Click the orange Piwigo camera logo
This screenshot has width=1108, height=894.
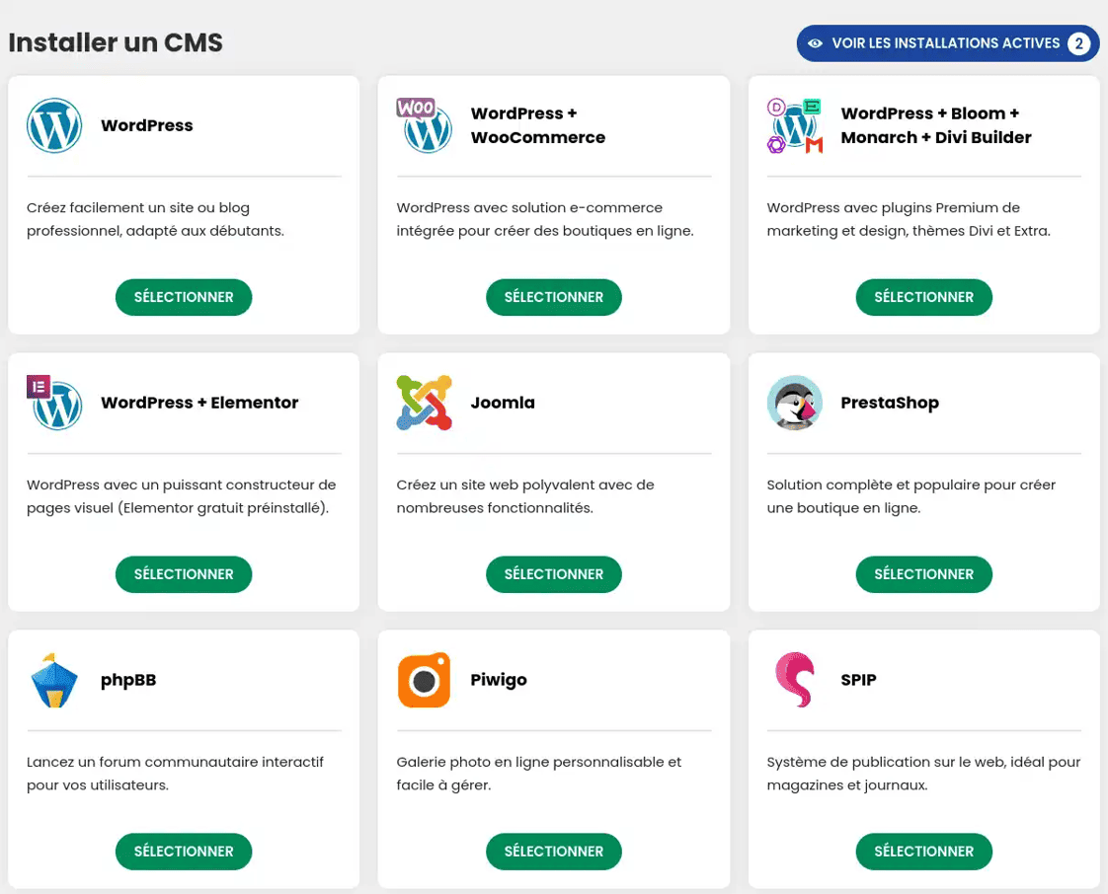(x=425, y=679)
